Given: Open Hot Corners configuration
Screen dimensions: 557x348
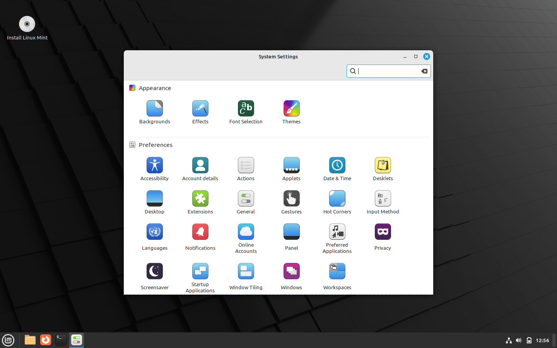Looking at the screenshot, I should (x=337, y=202).
